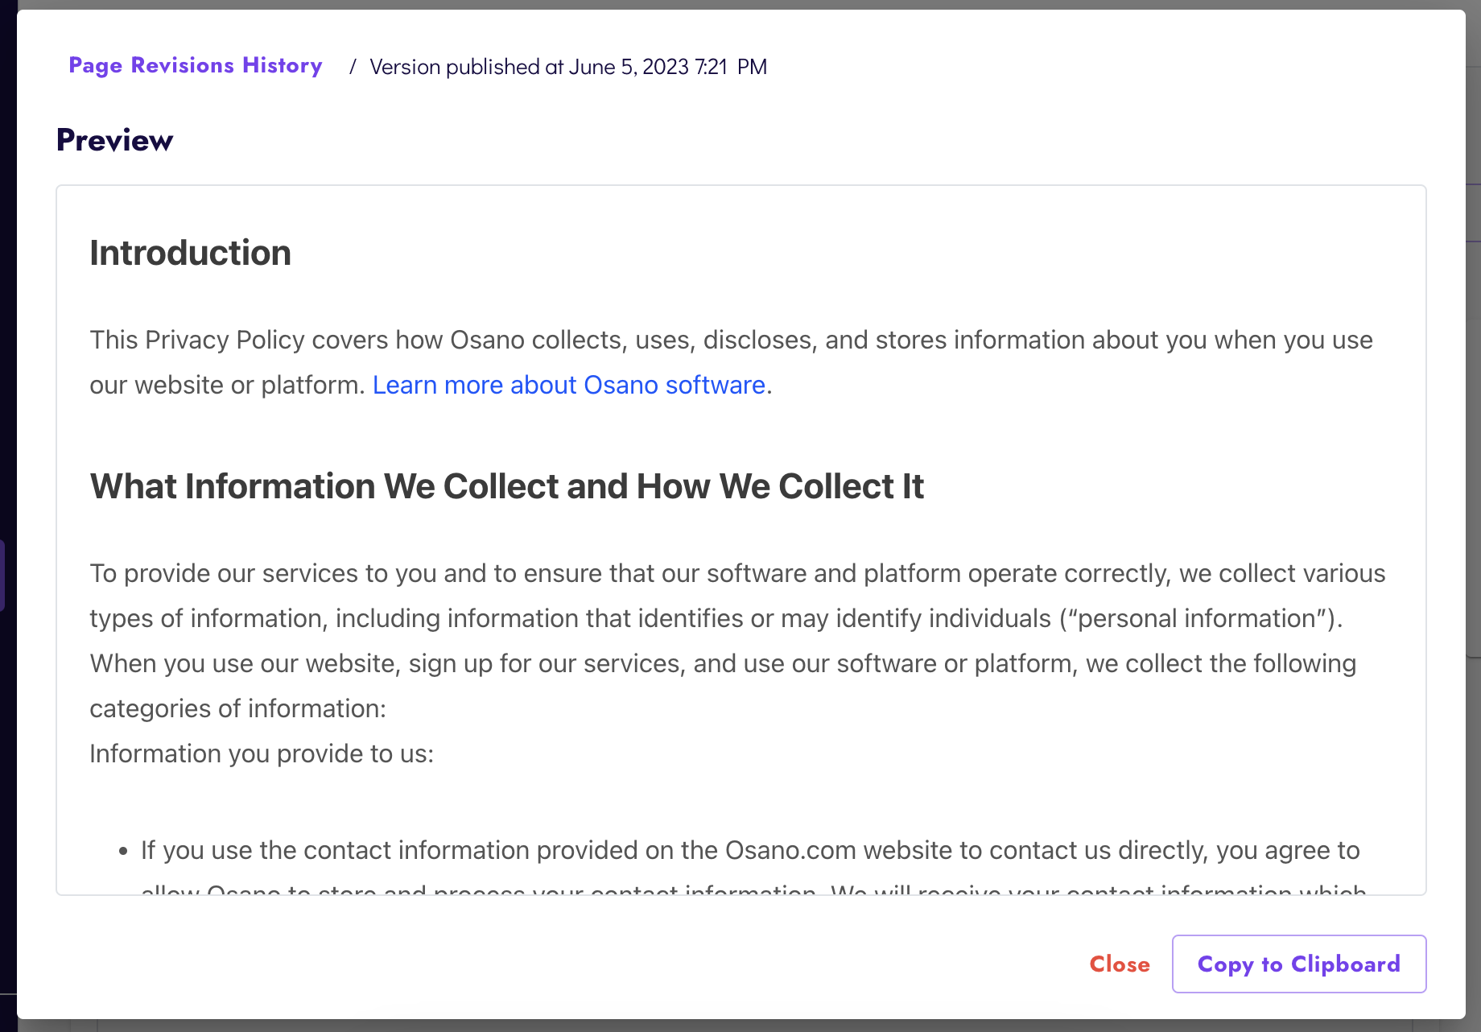
Task: Click the Information you provide to us line
Action: [x=262, y=753]
